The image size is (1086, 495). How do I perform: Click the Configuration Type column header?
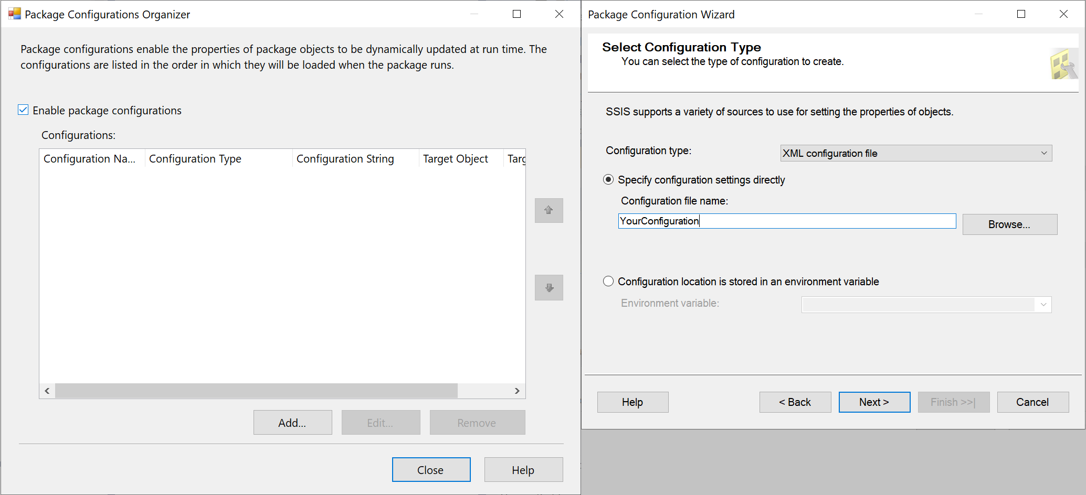point(195,158)
